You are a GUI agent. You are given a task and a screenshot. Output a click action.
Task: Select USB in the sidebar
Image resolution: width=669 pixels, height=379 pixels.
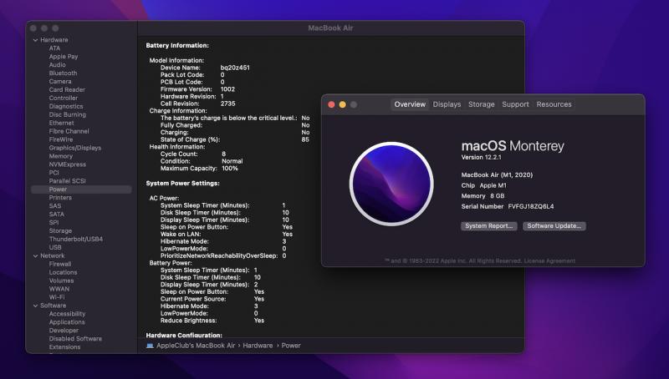(55, 247)
